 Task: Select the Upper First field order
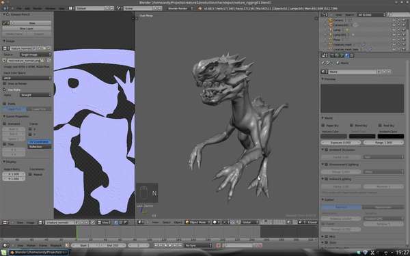click(x=14, y=109)
